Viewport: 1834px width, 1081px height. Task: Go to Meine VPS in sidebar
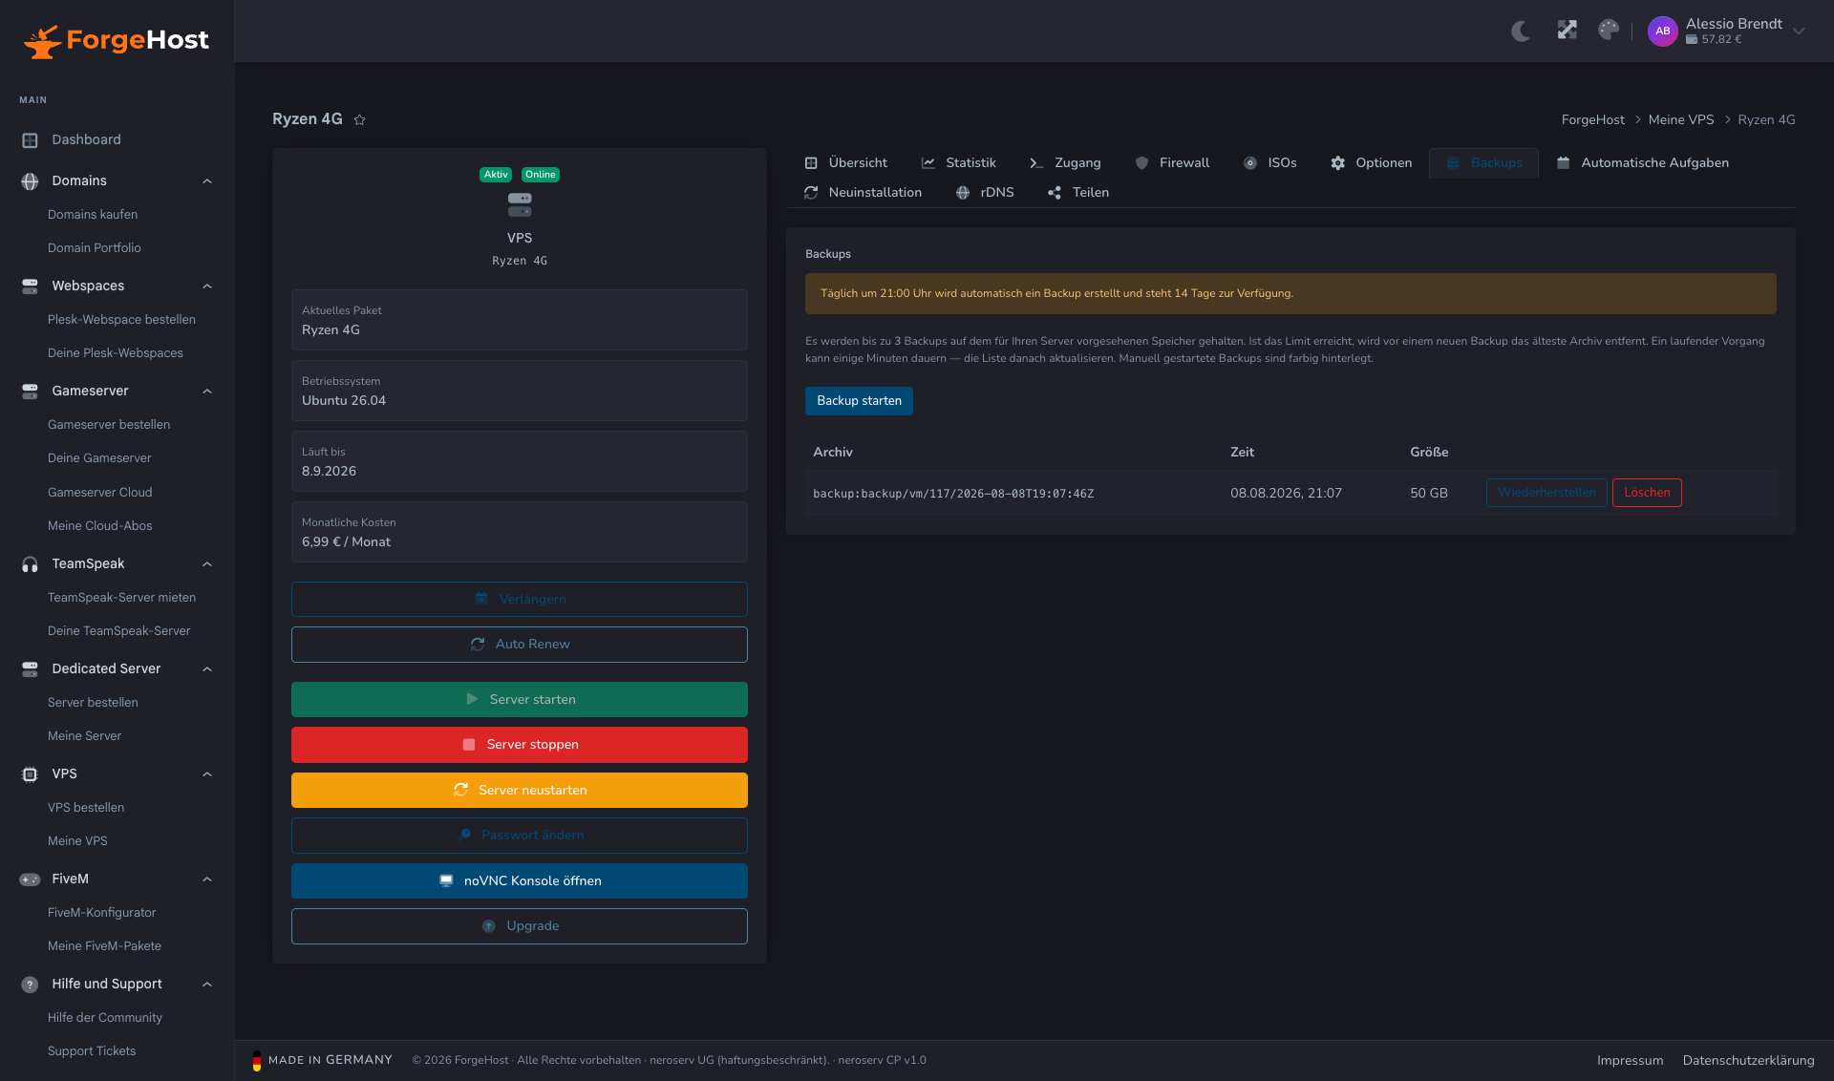[x=77, y=841]
